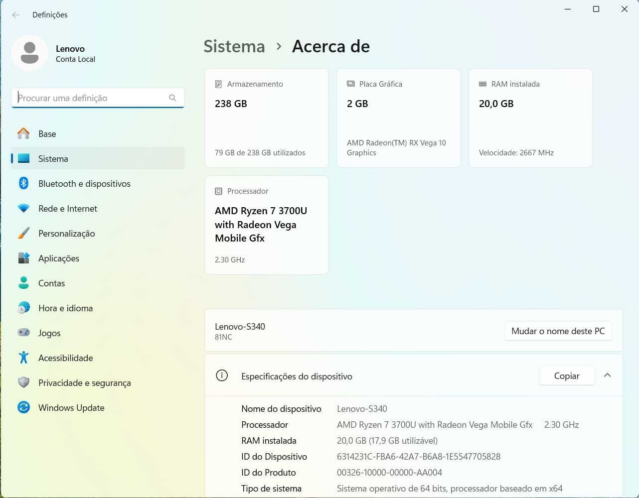Click the Lenovo user avatar
The image size is (639, 498).
(30, 53)
